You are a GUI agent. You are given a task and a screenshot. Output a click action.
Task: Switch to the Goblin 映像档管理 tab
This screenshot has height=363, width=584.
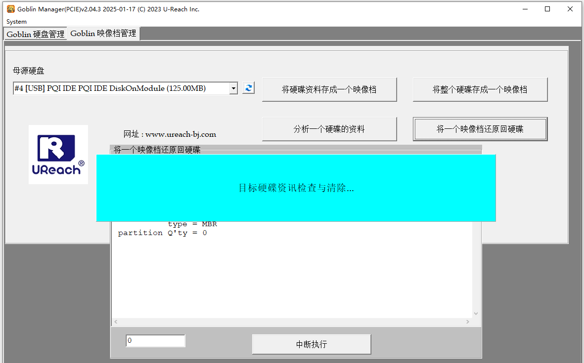point(103,34)
